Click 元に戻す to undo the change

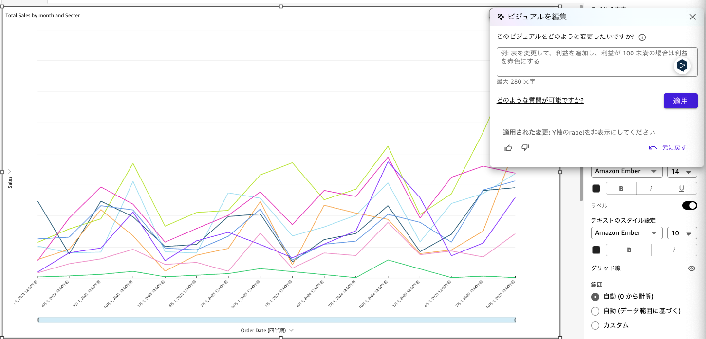pyautogui.click(x=668, y=148)
